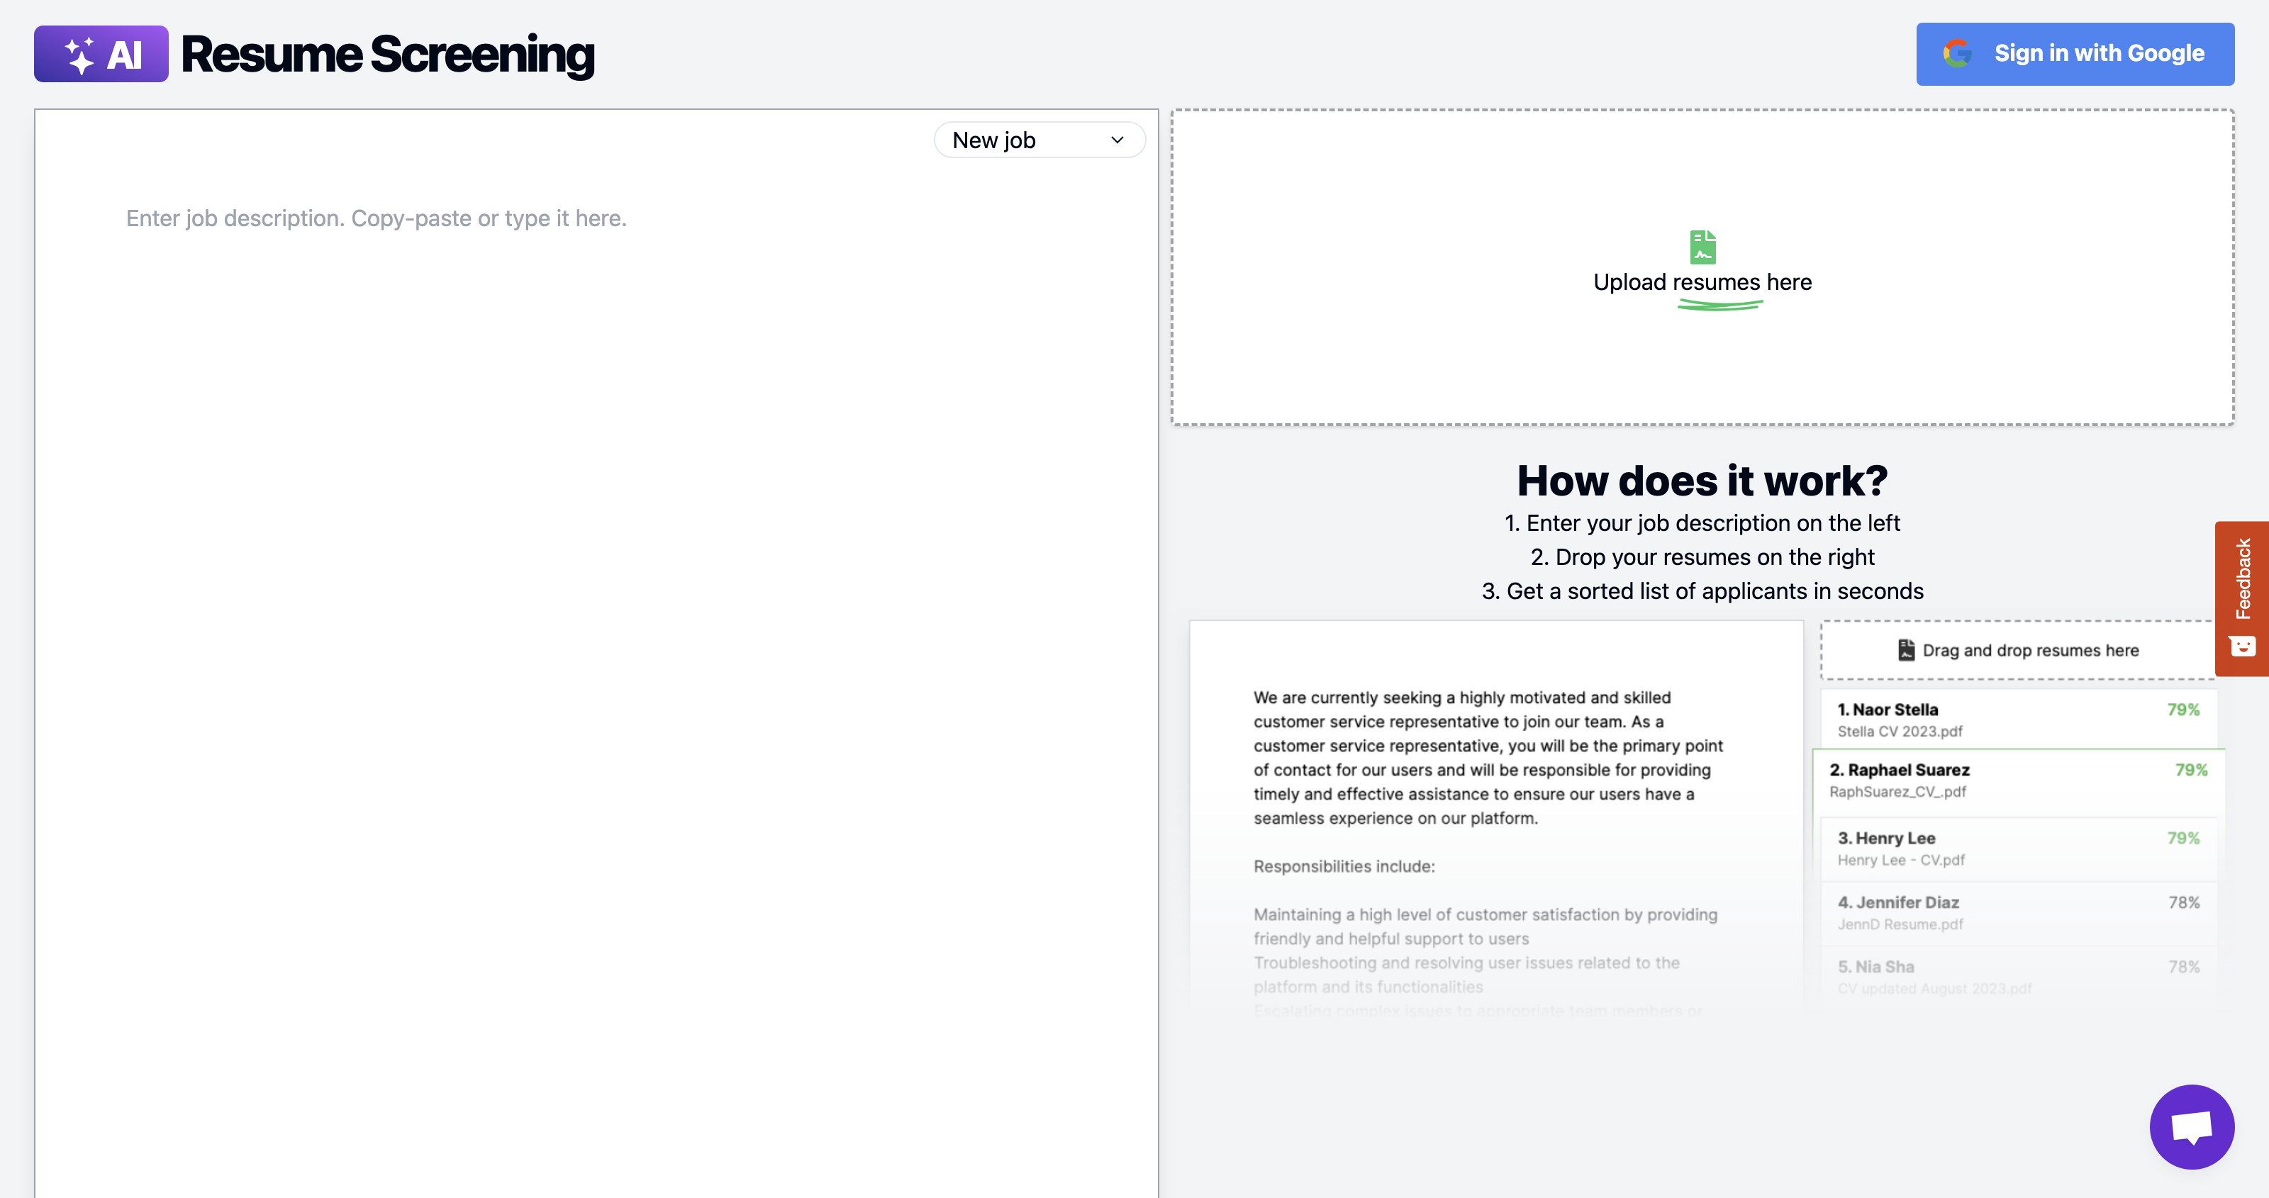Click file name 'JennD Resume.pdf'
2269x1198 pixels.
1900,924
